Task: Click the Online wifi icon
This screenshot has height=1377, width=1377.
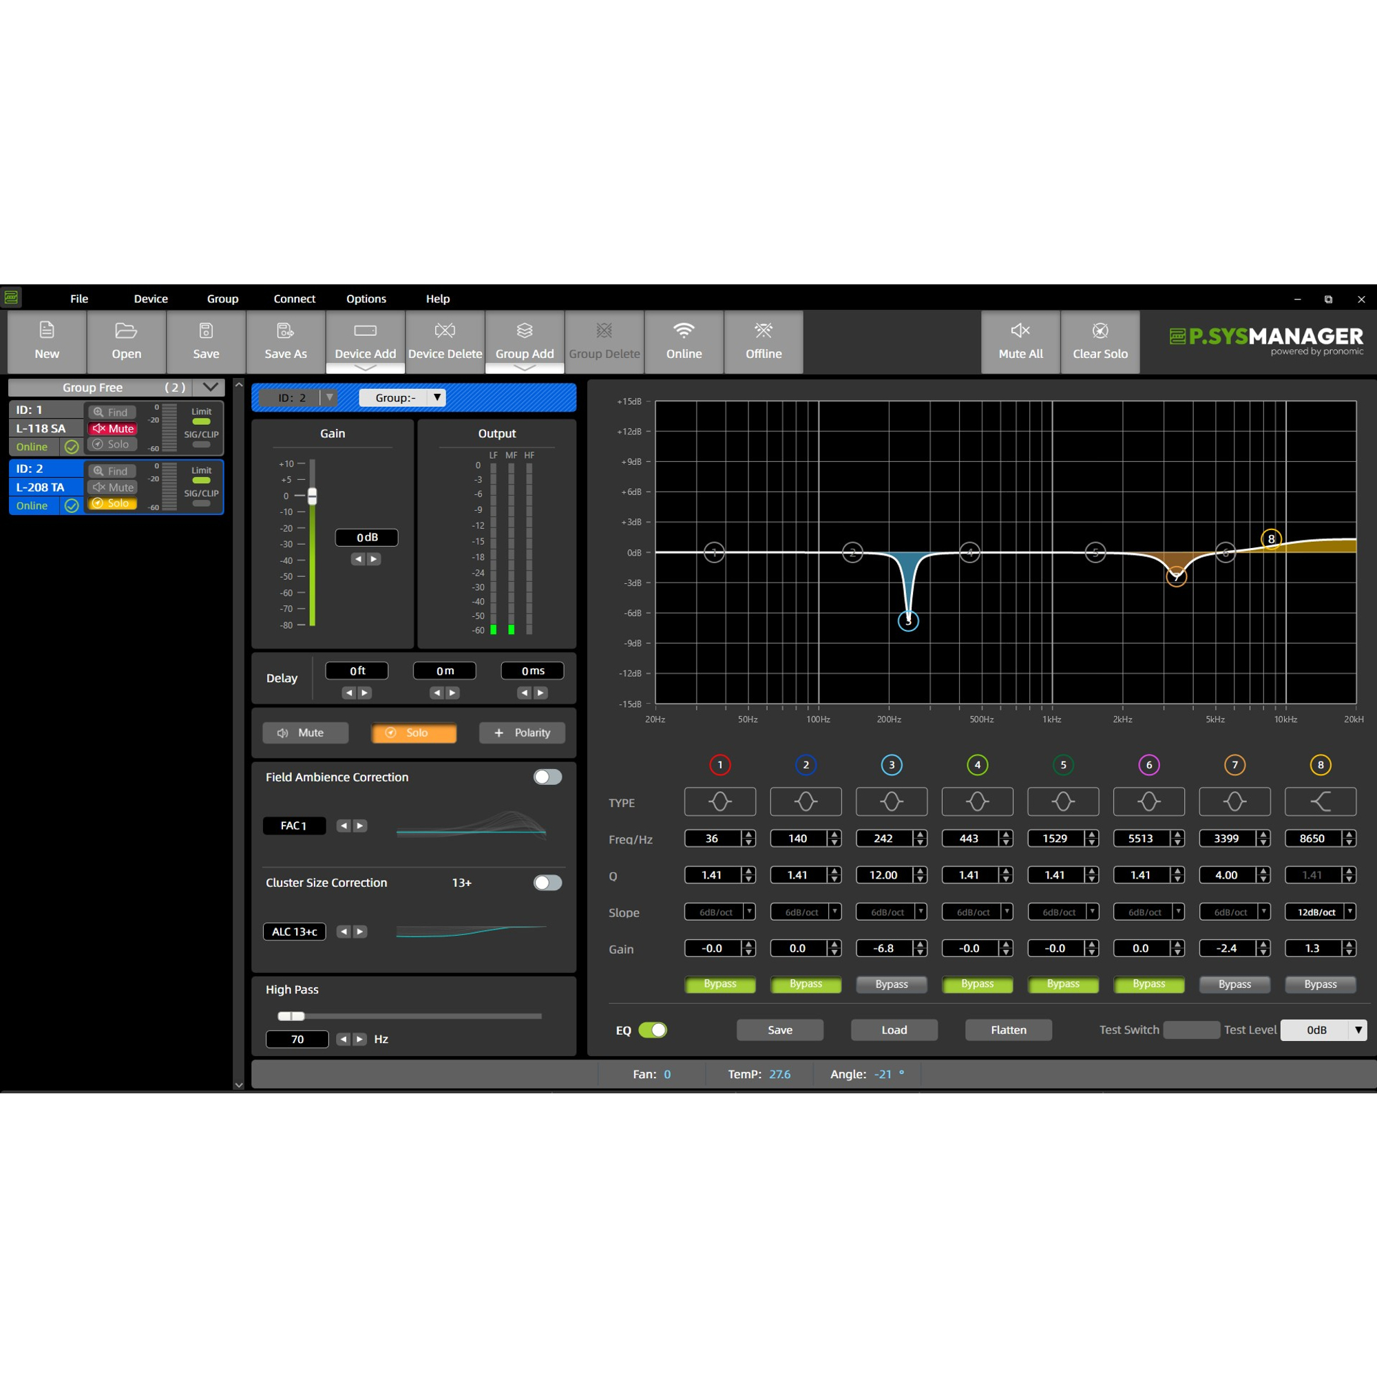Action: (684, 330)
